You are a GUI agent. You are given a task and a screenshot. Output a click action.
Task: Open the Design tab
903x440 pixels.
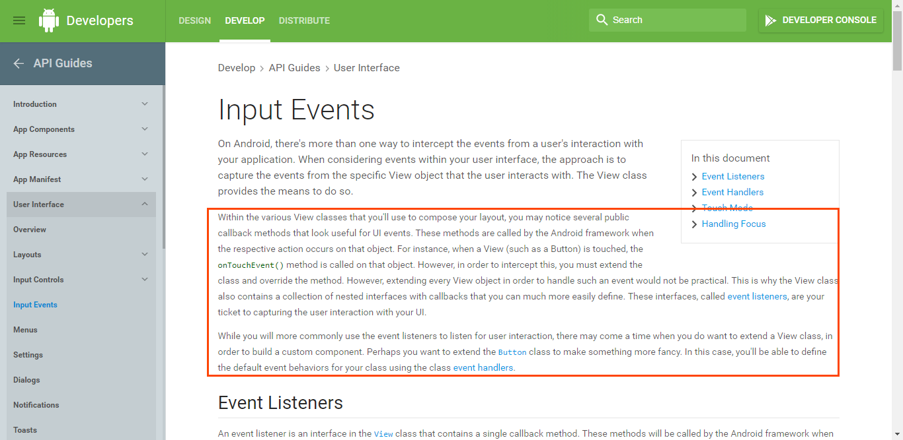(x=195, y=20)
